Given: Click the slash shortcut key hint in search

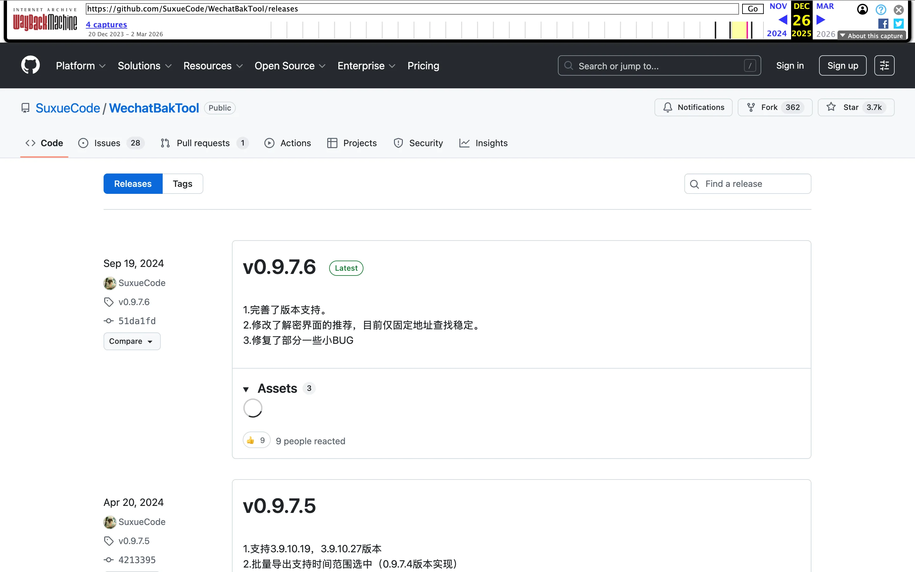Looking at the screenshot, I should tap(750, 65).
